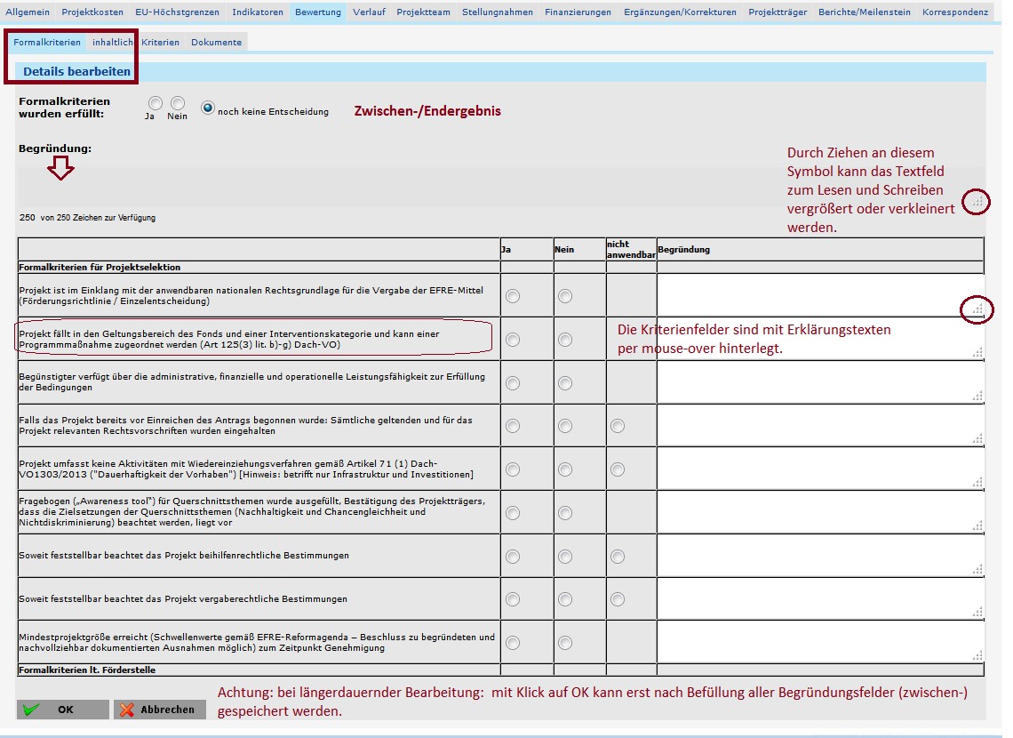Image resolution: width=1013 pixels, height=738 pixels.
Task: Open the Projektkosten tab
Action: 92,12
